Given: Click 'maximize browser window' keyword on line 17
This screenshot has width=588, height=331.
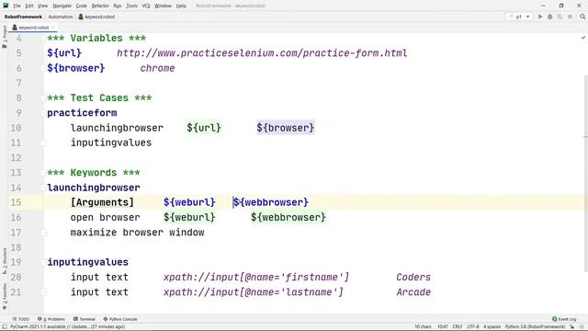Looking at the screenshot, I should coord(137,233).
